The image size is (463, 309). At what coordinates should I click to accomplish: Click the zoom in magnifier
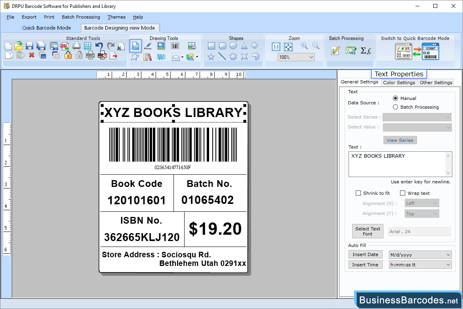click(305, 46)
